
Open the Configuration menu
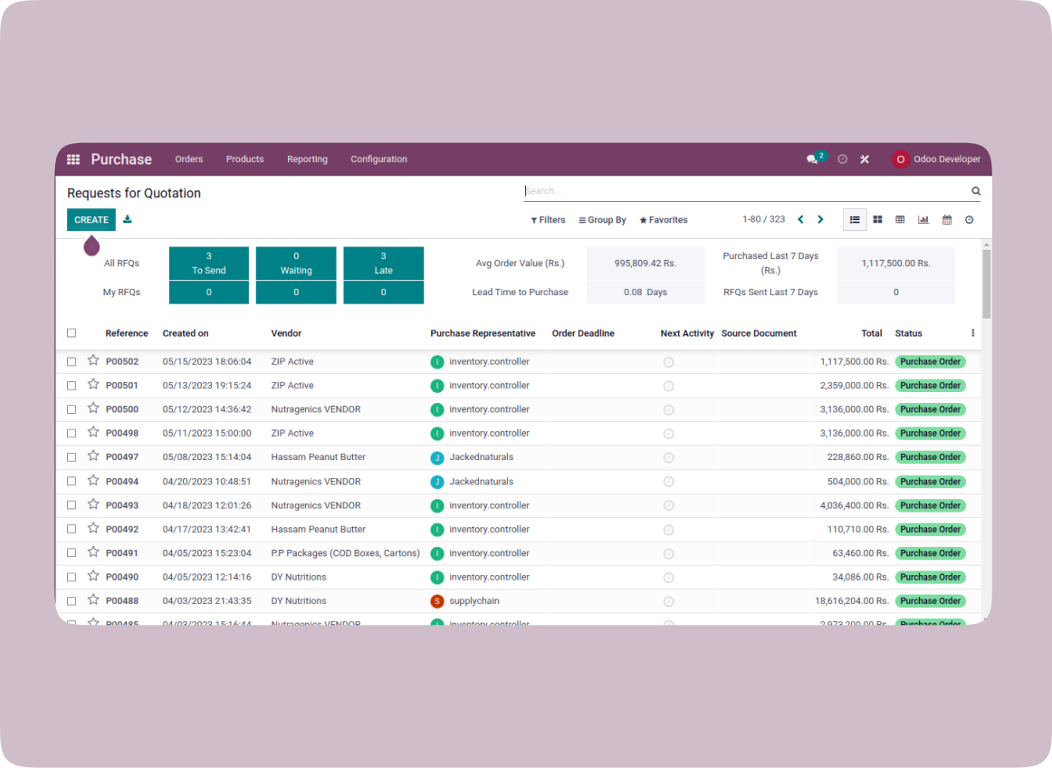pyautogui.click(x=378, y=159)
